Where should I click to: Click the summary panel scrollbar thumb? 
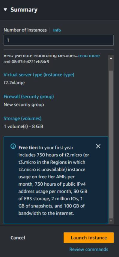[x=111, y=144]
